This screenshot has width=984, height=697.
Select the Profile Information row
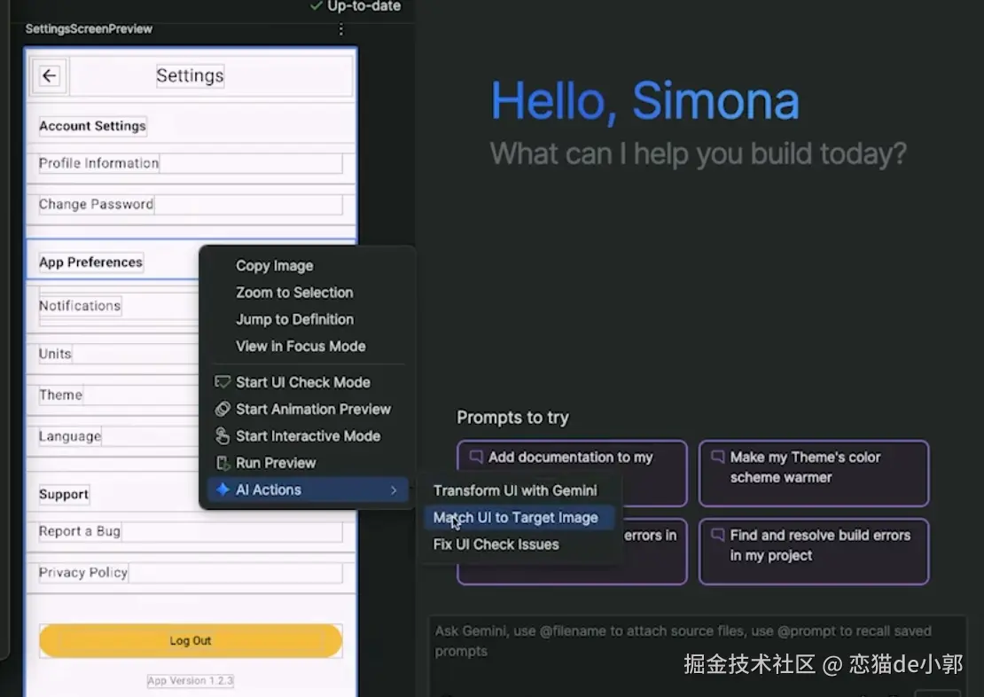pos(191,163)
